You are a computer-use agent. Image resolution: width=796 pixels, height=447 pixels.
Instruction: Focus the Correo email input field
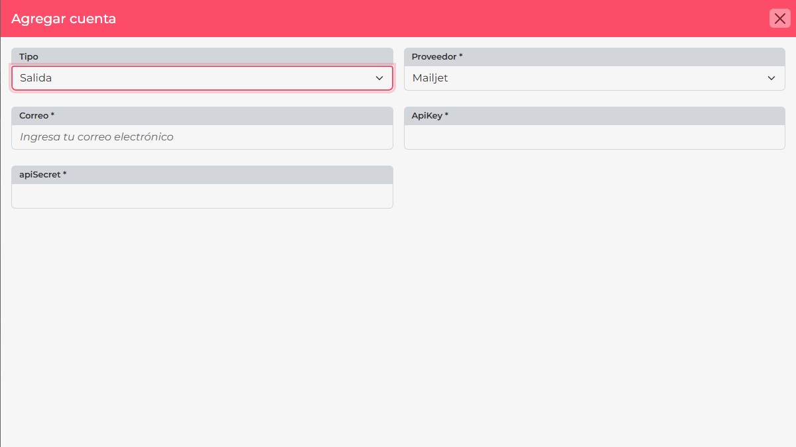(202, 137)
